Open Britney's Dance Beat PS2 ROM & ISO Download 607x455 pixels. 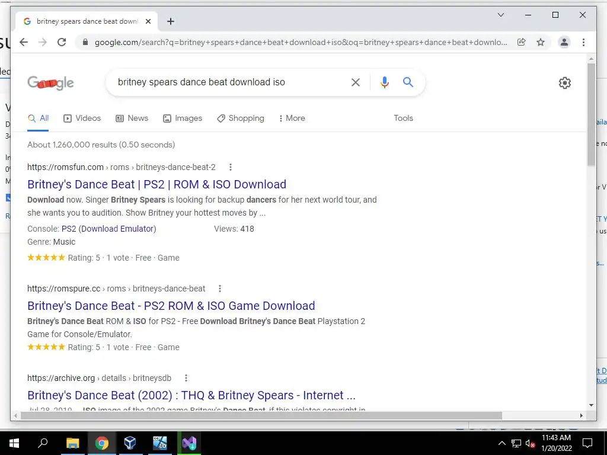click(156, 184)
